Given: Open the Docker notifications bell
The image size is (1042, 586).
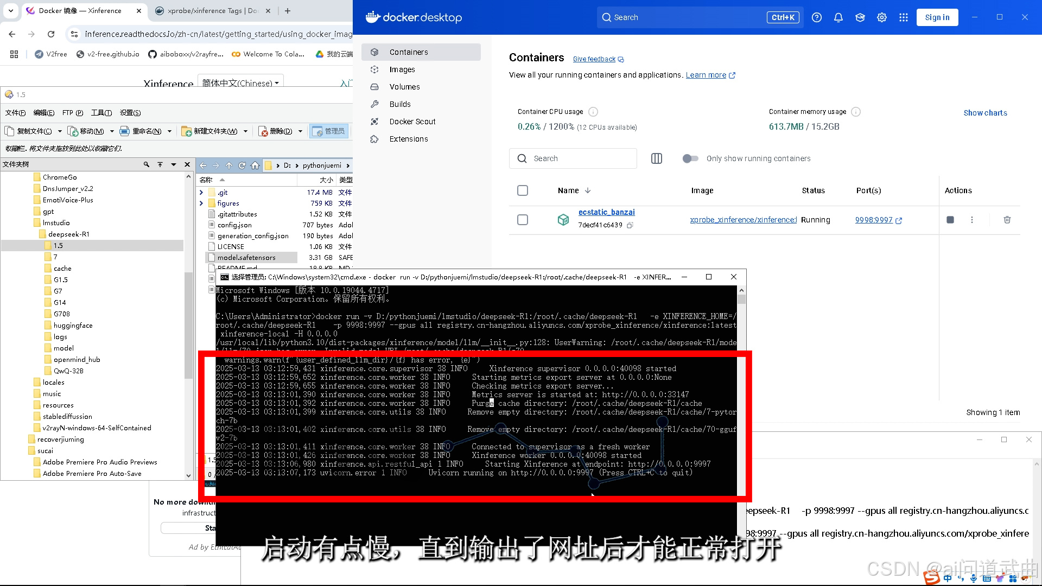Looking at the screenshot, I should pos(838,17).
